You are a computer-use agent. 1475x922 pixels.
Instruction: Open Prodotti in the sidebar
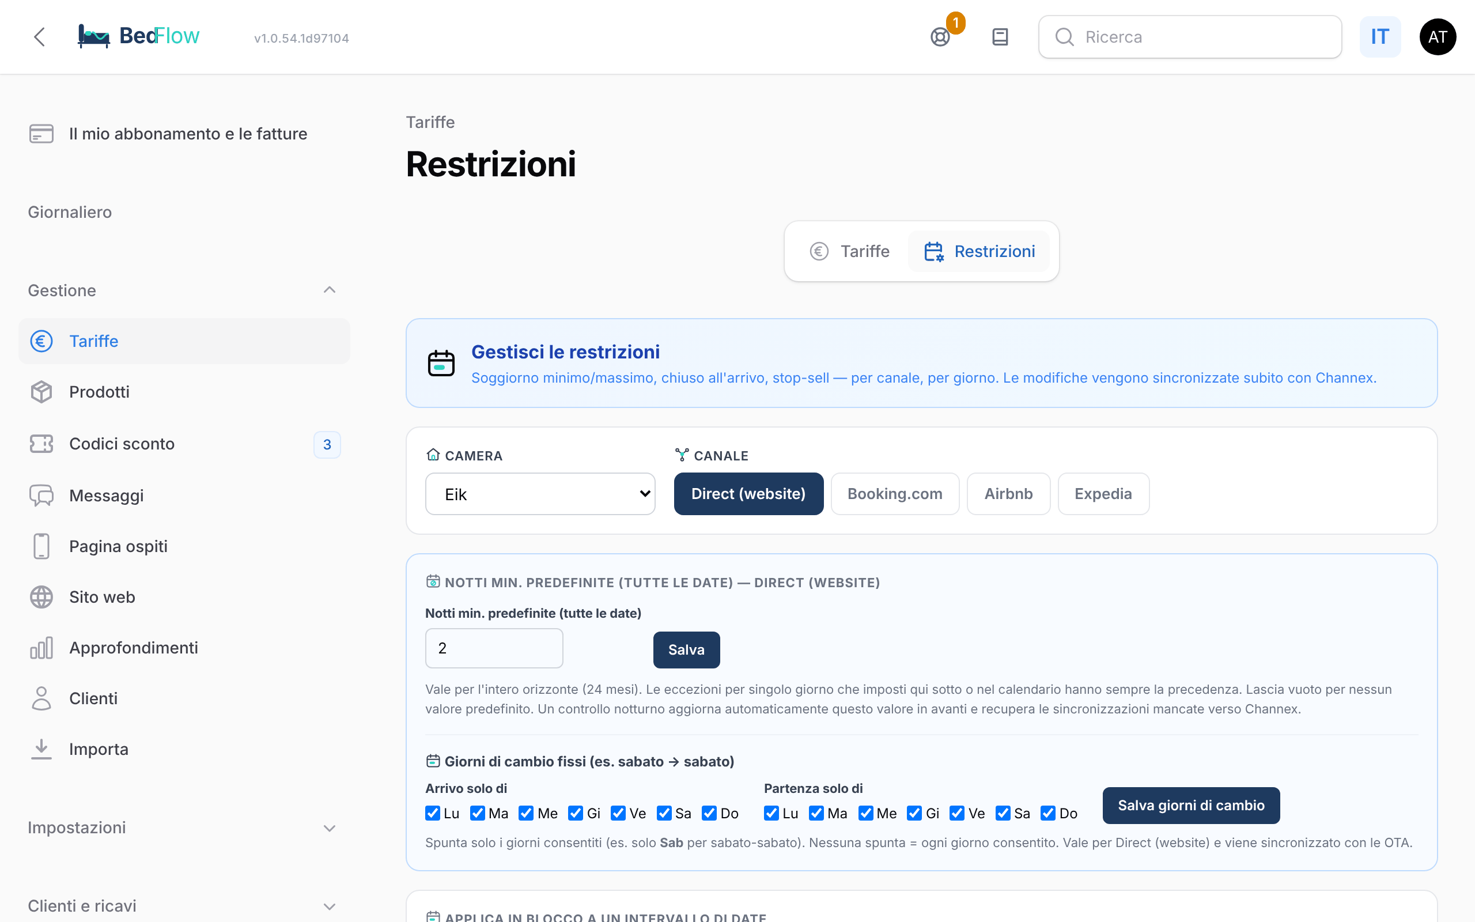pyautogui.click(x=183, y=391)
